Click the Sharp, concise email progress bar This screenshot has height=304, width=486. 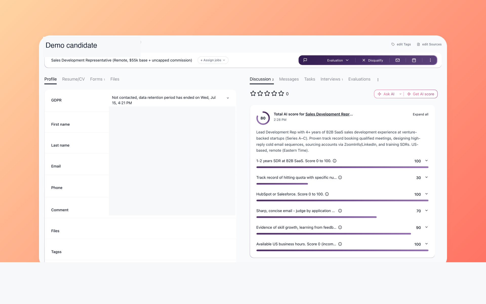click(316, 217)
